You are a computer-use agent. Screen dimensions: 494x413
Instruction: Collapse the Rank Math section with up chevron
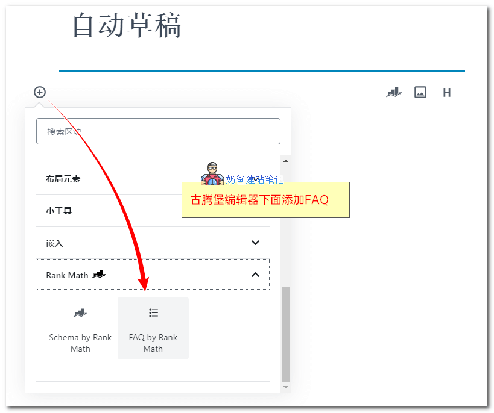(255, 275)
